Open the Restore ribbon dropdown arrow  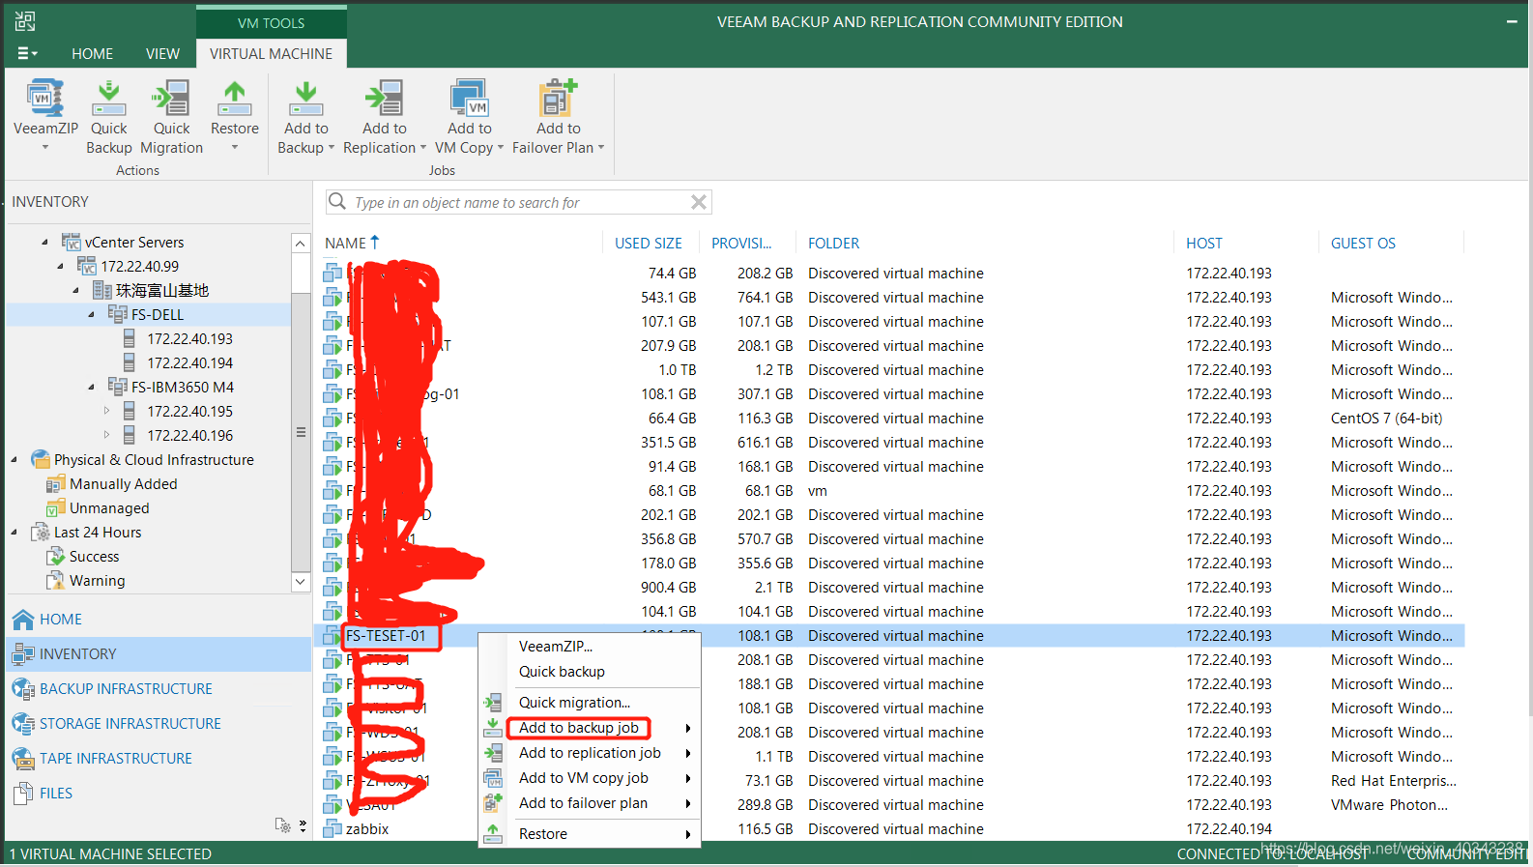[x=234, y=148]
